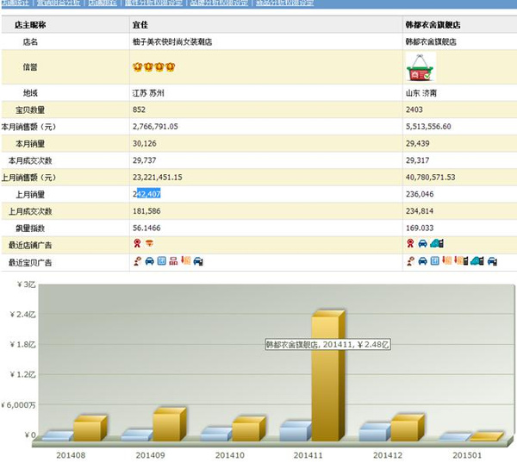Image resolution: width=517 pixels, height=463 pixels.
Task: Click the 上月成交次数 value 181,586
Action: [146, 211]
